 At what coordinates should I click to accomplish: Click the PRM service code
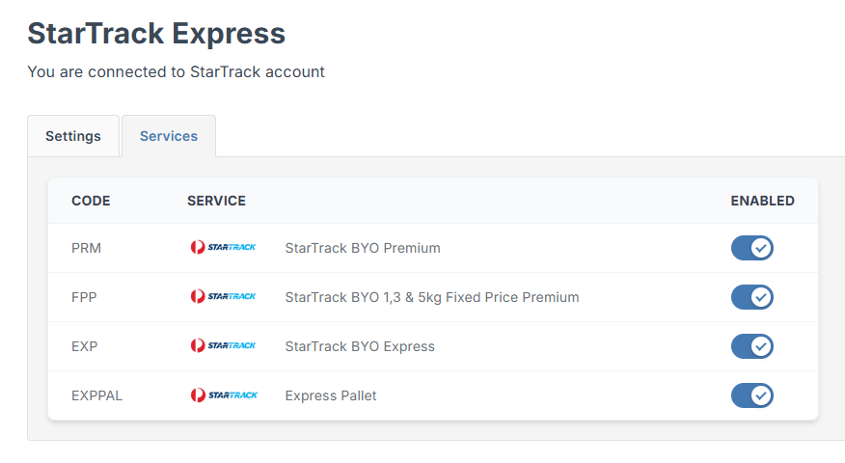coord(86,248)
